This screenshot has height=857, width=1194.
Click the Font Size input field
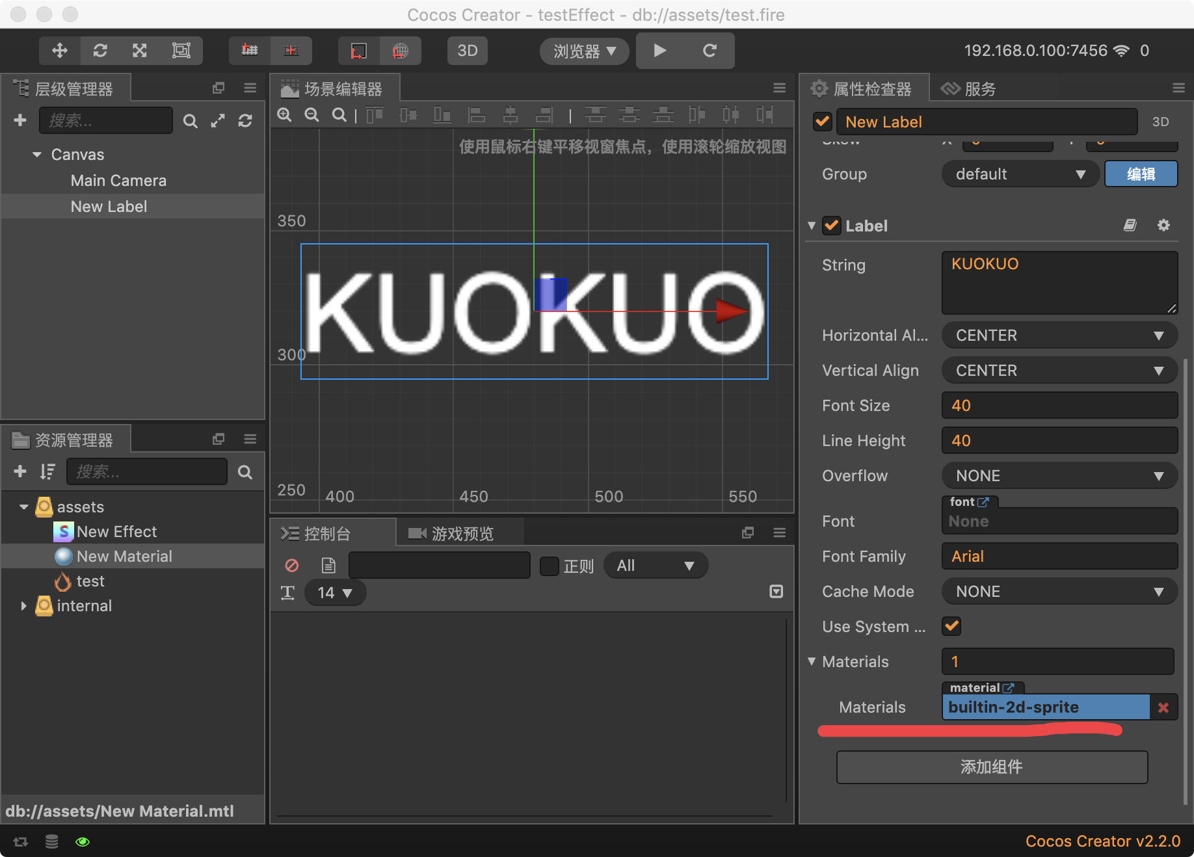1059,406
